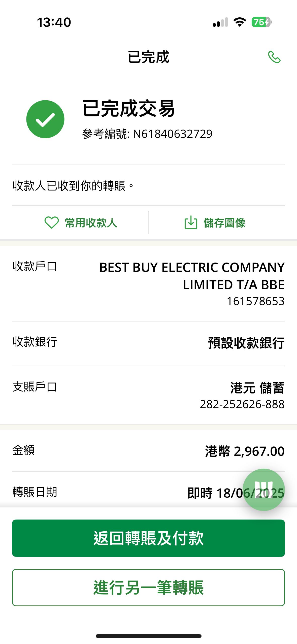The height and width of the screenshot is (644, 297).
Task: Tap the heart favorite payee icon
Action: [x=51, y=223]
